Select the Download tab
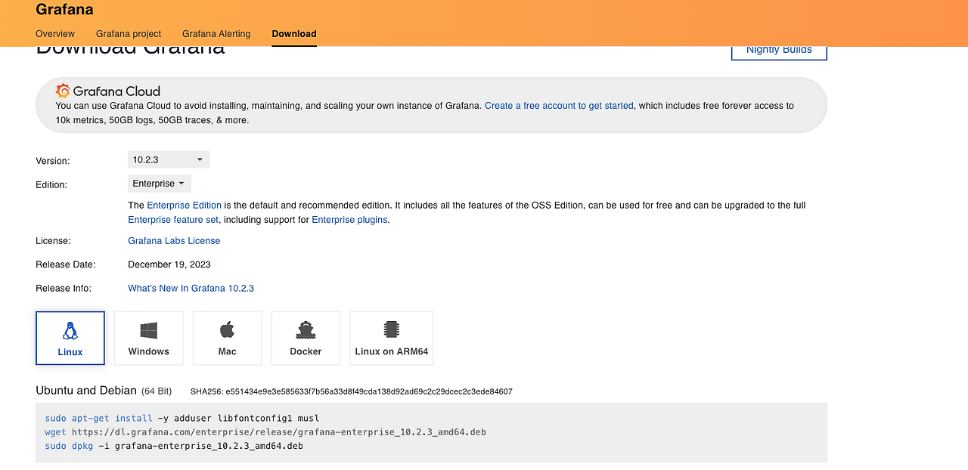The height and width of the screenshot is (470, 968). coord(294,34)
